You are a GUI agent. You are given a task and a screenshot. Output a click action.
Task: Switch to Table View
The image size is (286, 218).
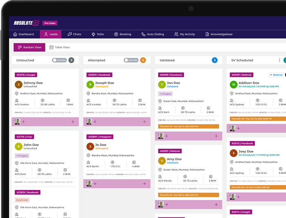(60, 48)
